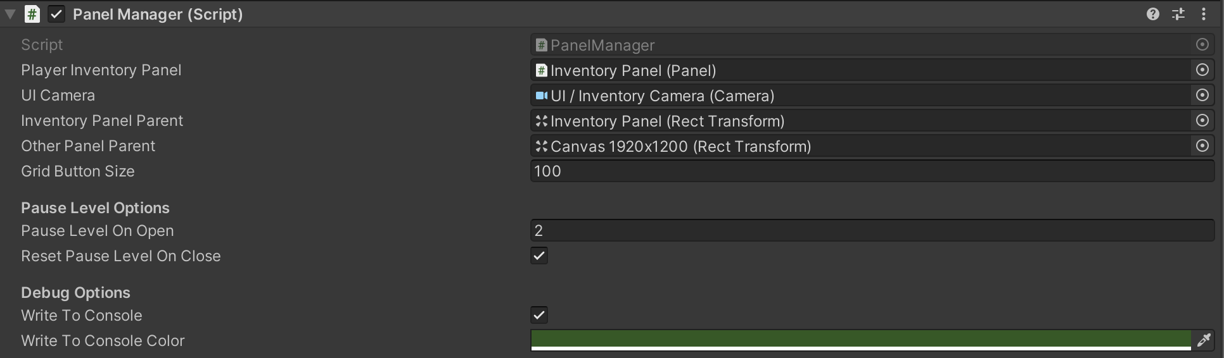Click the Panel Manager (Script) header title
1224x358 pixels.
(158, 14)
